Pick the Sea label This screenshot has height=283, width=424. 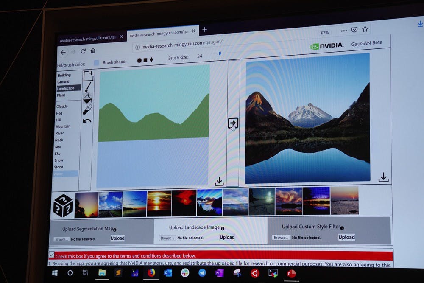pos(58,147)
